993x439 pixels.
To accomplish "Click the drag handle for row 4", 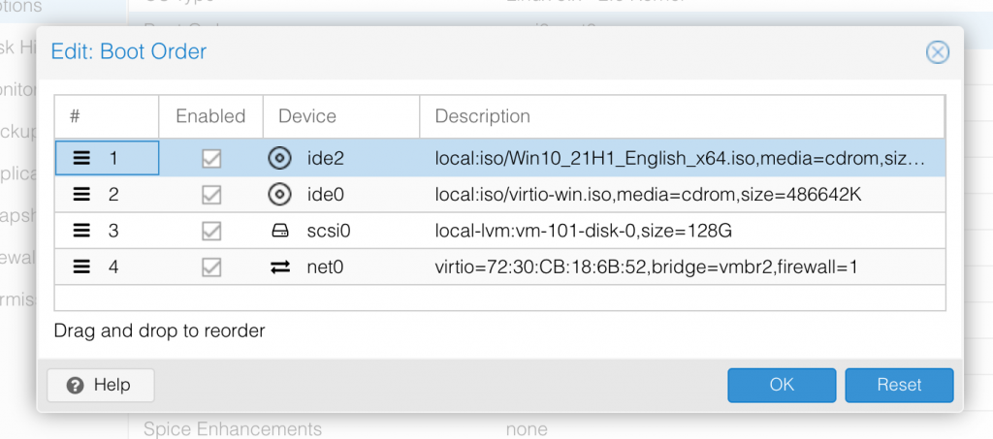I will click(82, 267).
